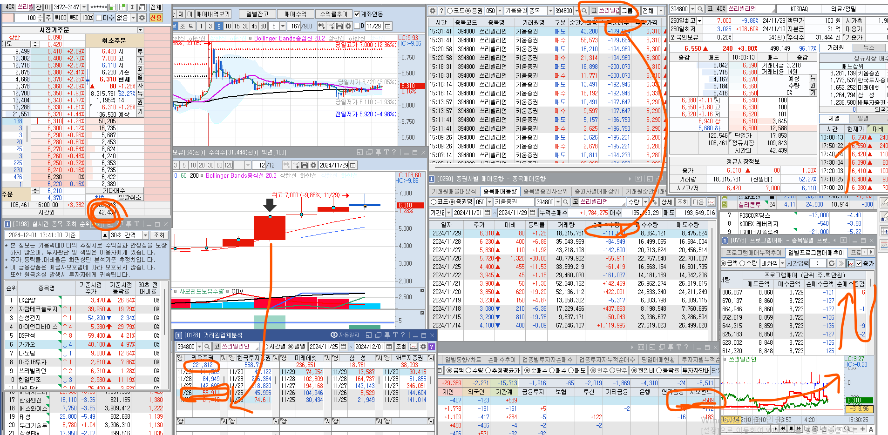This screenshot has height=435, width=888.
Task: Open settings gear in 0128 window
Action: pos(423,347)
